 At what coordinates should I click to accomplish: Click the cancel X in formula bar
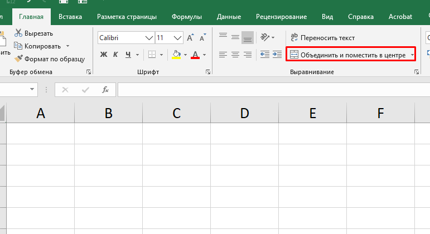(65, 90)
